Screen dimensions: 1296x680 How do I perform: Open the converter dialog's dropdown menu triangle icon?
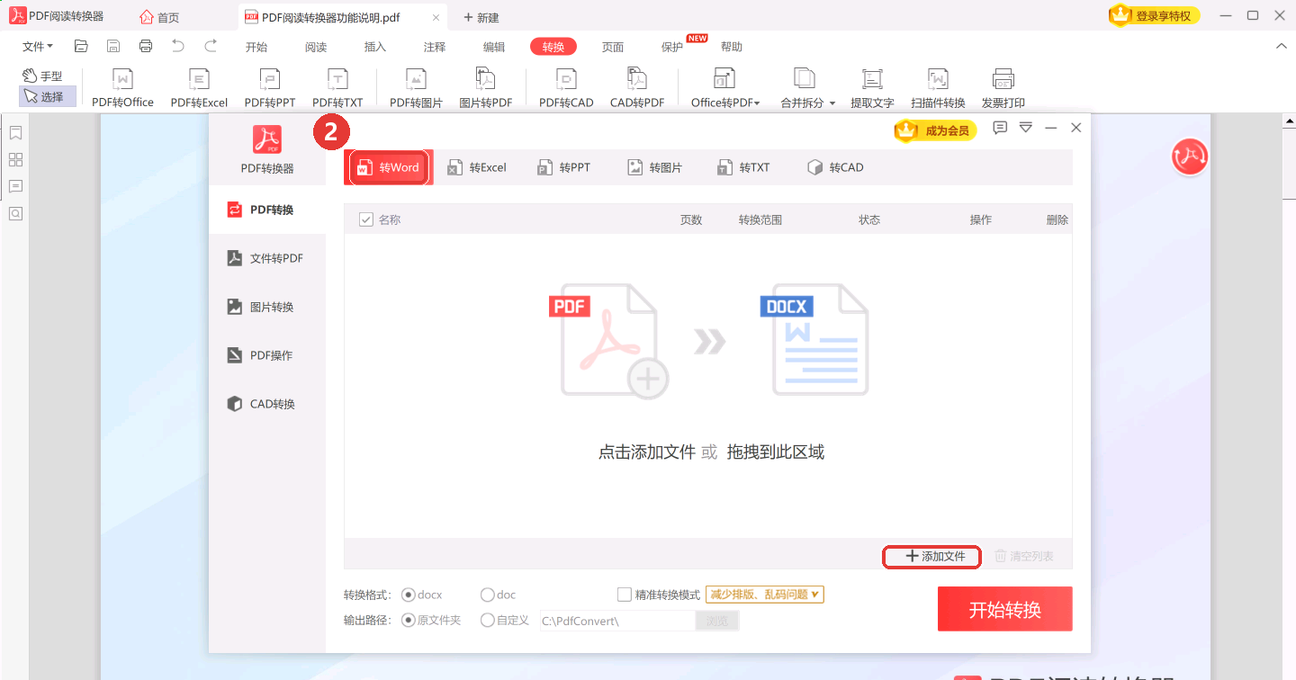point(1025,129)
